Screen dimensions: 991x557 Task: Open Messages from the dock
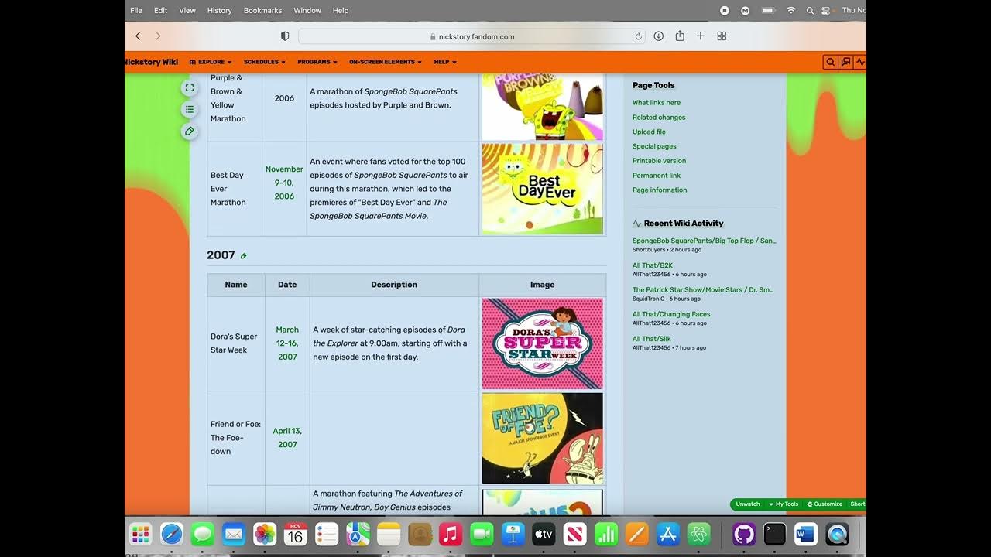pos(203,534)
